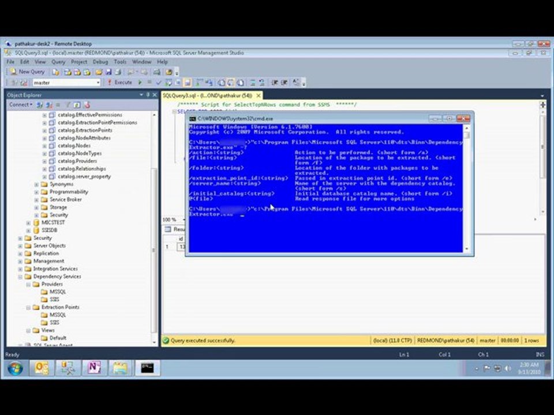Viewport: 554px width, 415px height.
Task: Open the View menu
Action: click(40, 62)
